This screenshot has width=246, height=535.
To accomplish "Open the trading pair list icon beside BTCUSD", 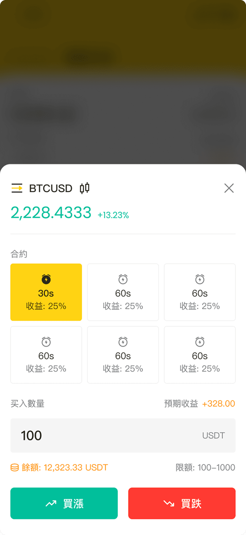I will point(17,188).
